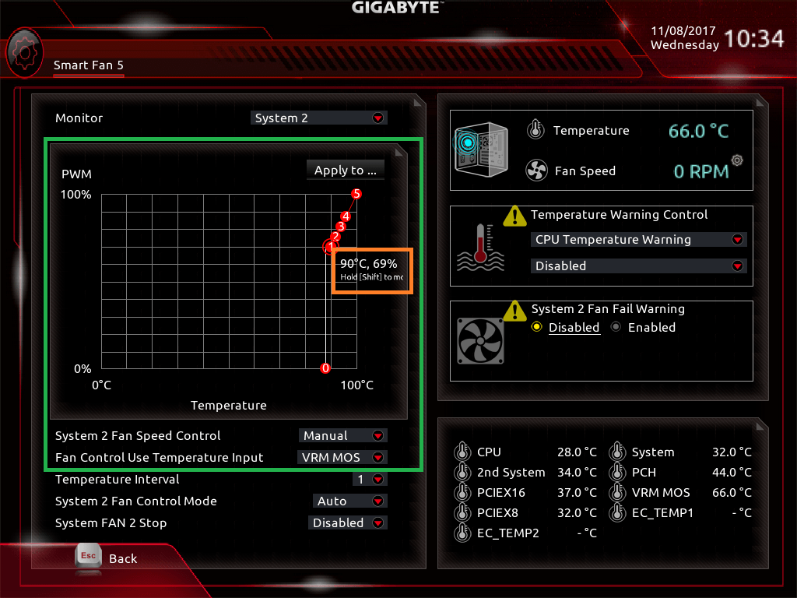Open the Fan Control Use Temperature Input dropdown
The width and height of the screenshot is (797, 598).
(x=342, y=458)
